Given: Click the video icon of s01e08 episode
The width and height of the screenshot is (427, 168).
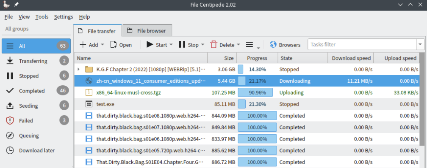Looking at the screenshot, I should pyautogui.click(x=89, y=116).
